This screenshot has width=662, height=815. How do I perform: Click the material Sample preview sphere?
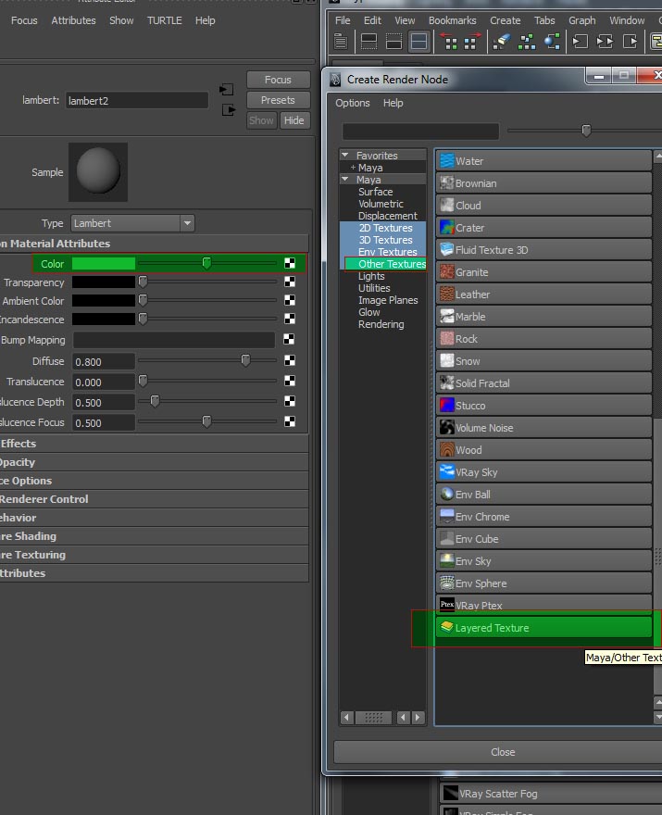tap(98, 171)
